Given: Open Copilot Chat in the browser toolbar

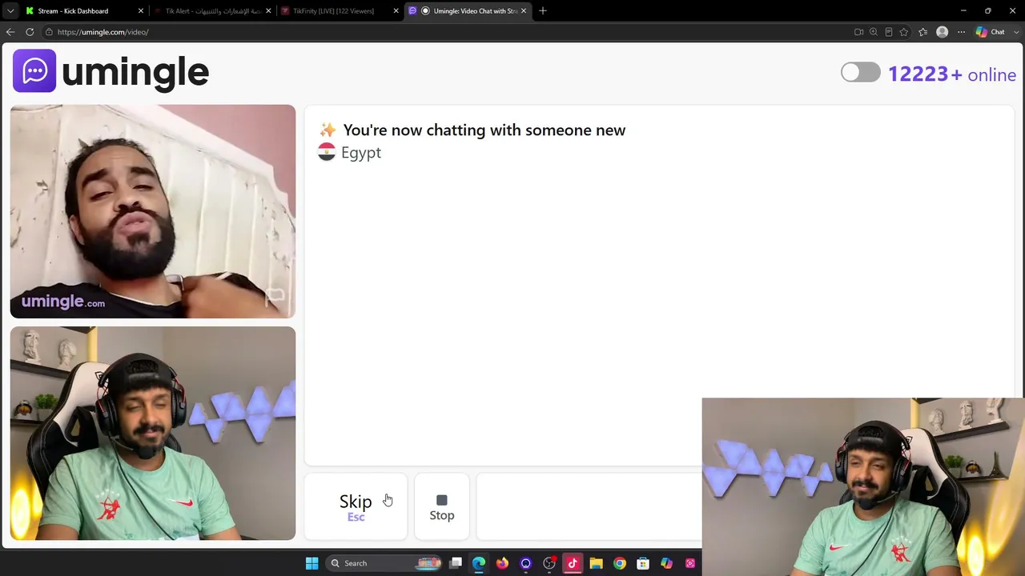Looking at the screenshot, I should [x=991, y=32].
